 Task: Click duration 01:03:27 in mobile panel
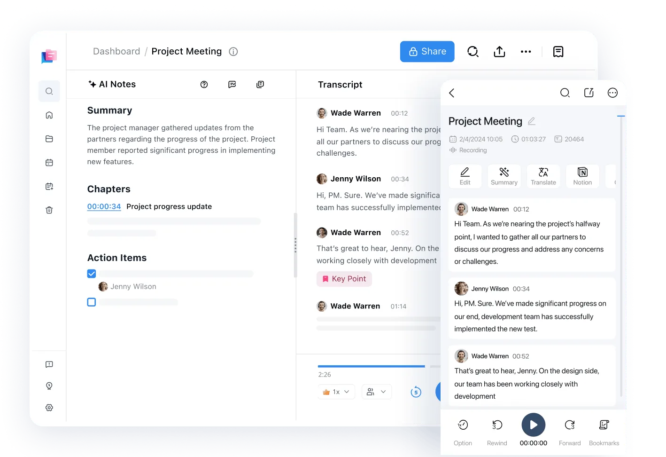(x=528, y=139)
